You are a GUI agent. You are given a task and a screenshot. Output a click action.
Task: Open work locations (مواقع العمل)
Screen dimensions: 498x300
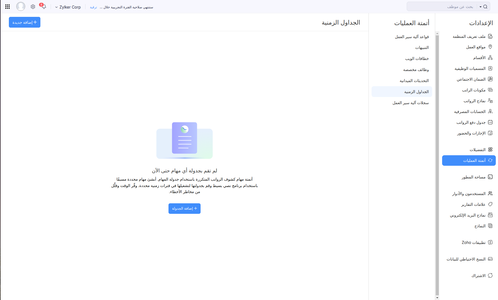coord(476,47)
